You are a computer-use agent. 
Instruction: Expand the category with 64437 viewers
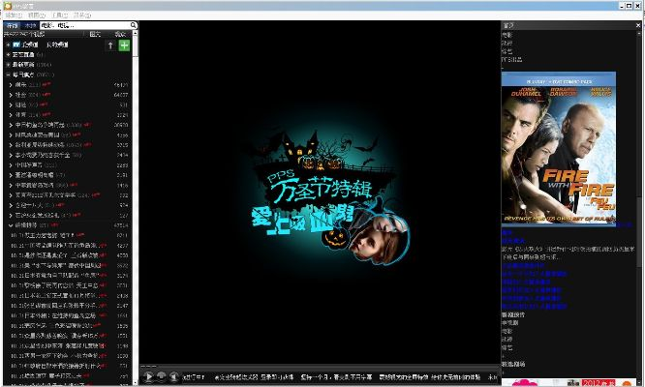click(11, 95)
